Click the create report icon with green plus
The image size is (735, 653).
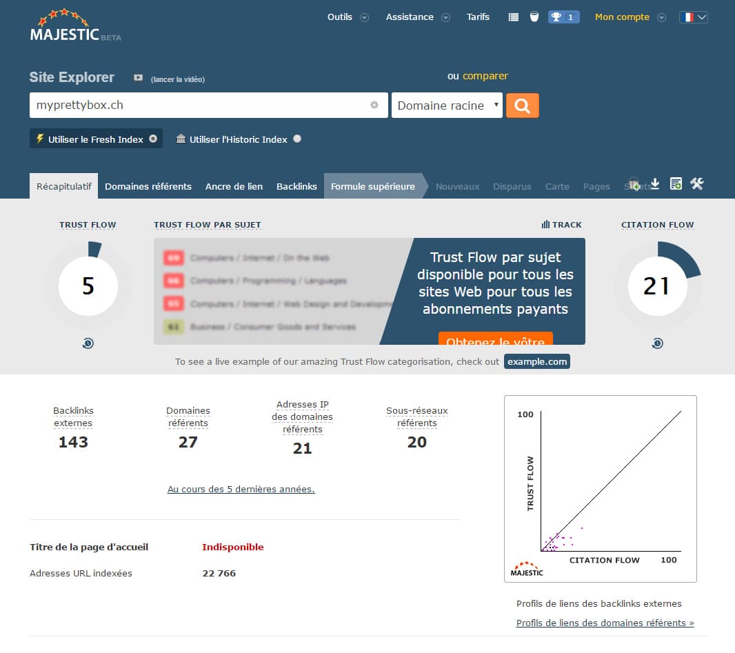[676, 183]
